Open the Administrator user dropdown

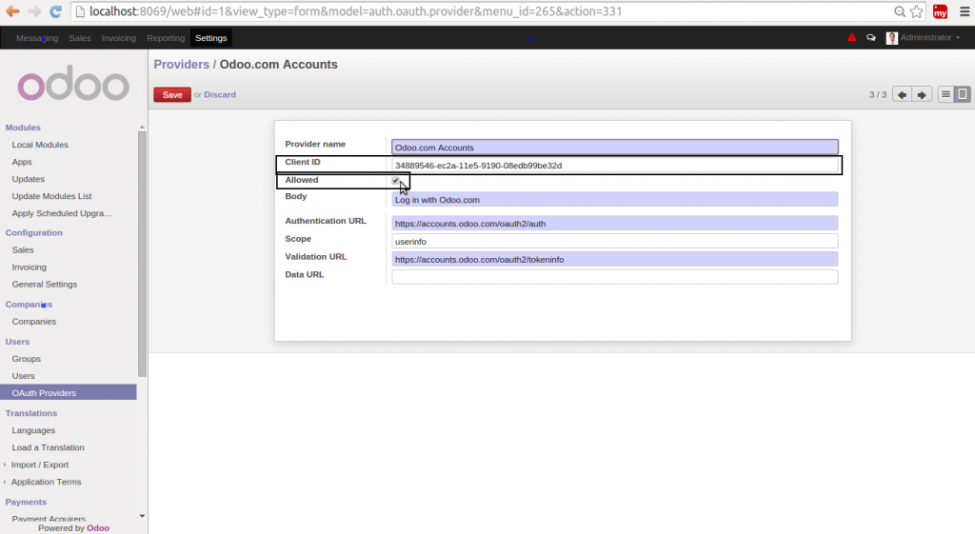[929, 38]
